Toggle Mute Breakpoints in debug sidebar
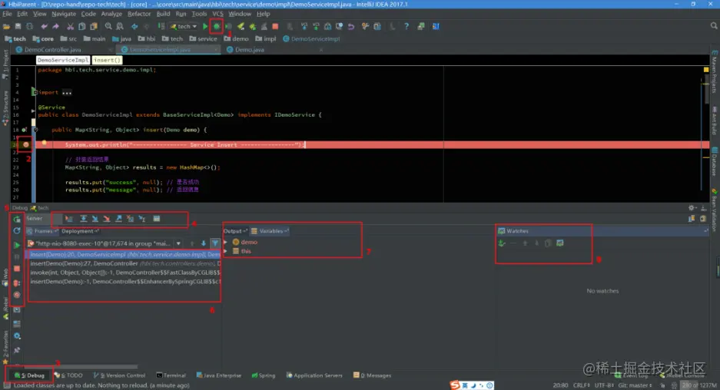Viewport: 720px width, 390px height. (17, 295)
